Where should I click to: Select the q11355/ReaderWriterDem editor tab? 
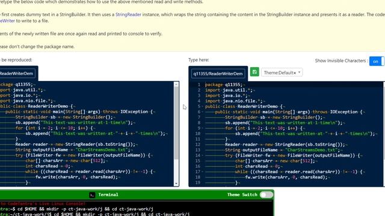[218, 74]
